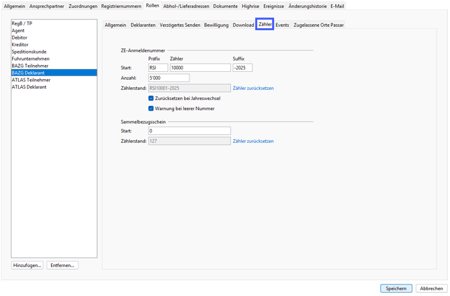This screenshot has width=450, height=296.
Task: Open the Änderungshistorie tab
Action: coord(308,6)
